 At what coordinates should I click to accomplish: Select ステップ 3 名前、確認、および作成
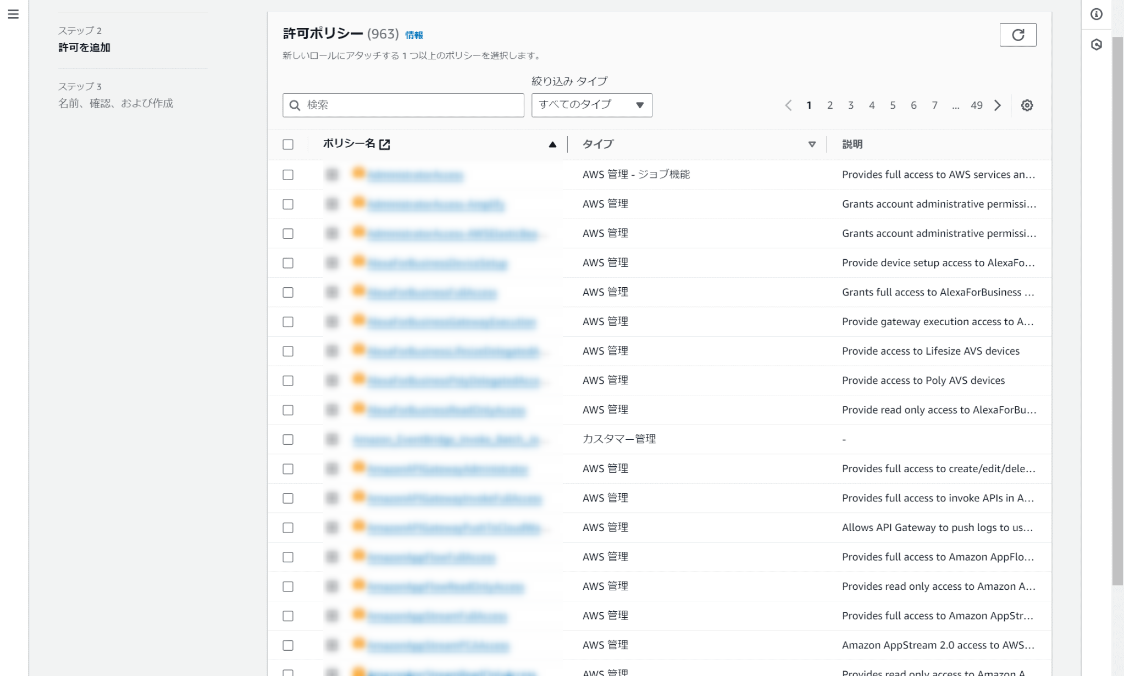point(115,103)
